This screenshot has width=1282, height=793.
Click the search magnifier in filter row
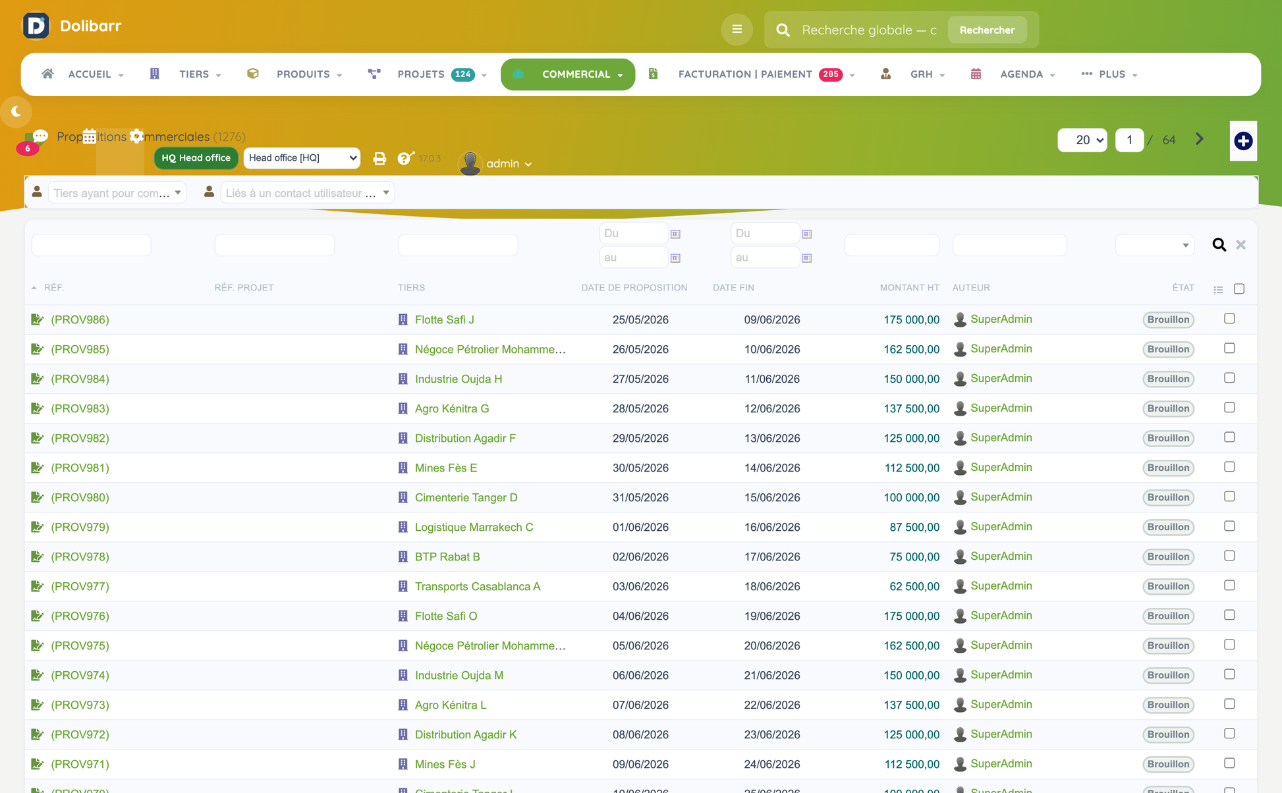(x=1219, y=245)
